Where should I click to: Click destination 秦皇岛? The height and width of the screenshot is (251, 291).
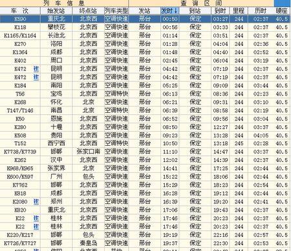tap(89, 243)
